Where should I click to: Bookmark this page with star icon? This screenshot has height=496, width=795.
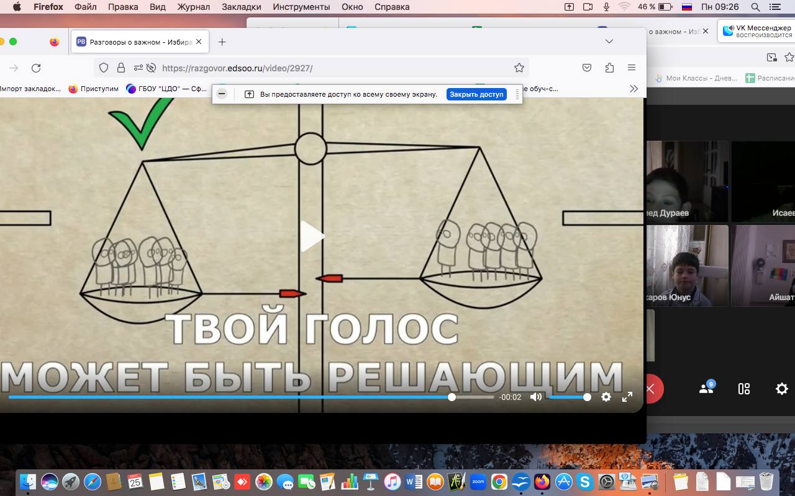[519, 68]
